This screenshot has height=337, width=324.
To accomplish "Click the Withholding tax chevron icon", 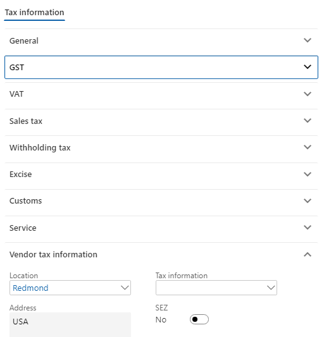I will (308, 147).
